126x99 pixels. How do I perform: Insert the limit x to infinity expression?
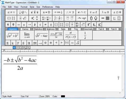tap(27, 35)
